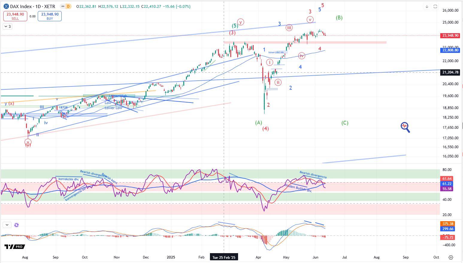Select the 'korrekciós div.' annotation on RSI
463x263 pixels.
(x=69, y=179)
